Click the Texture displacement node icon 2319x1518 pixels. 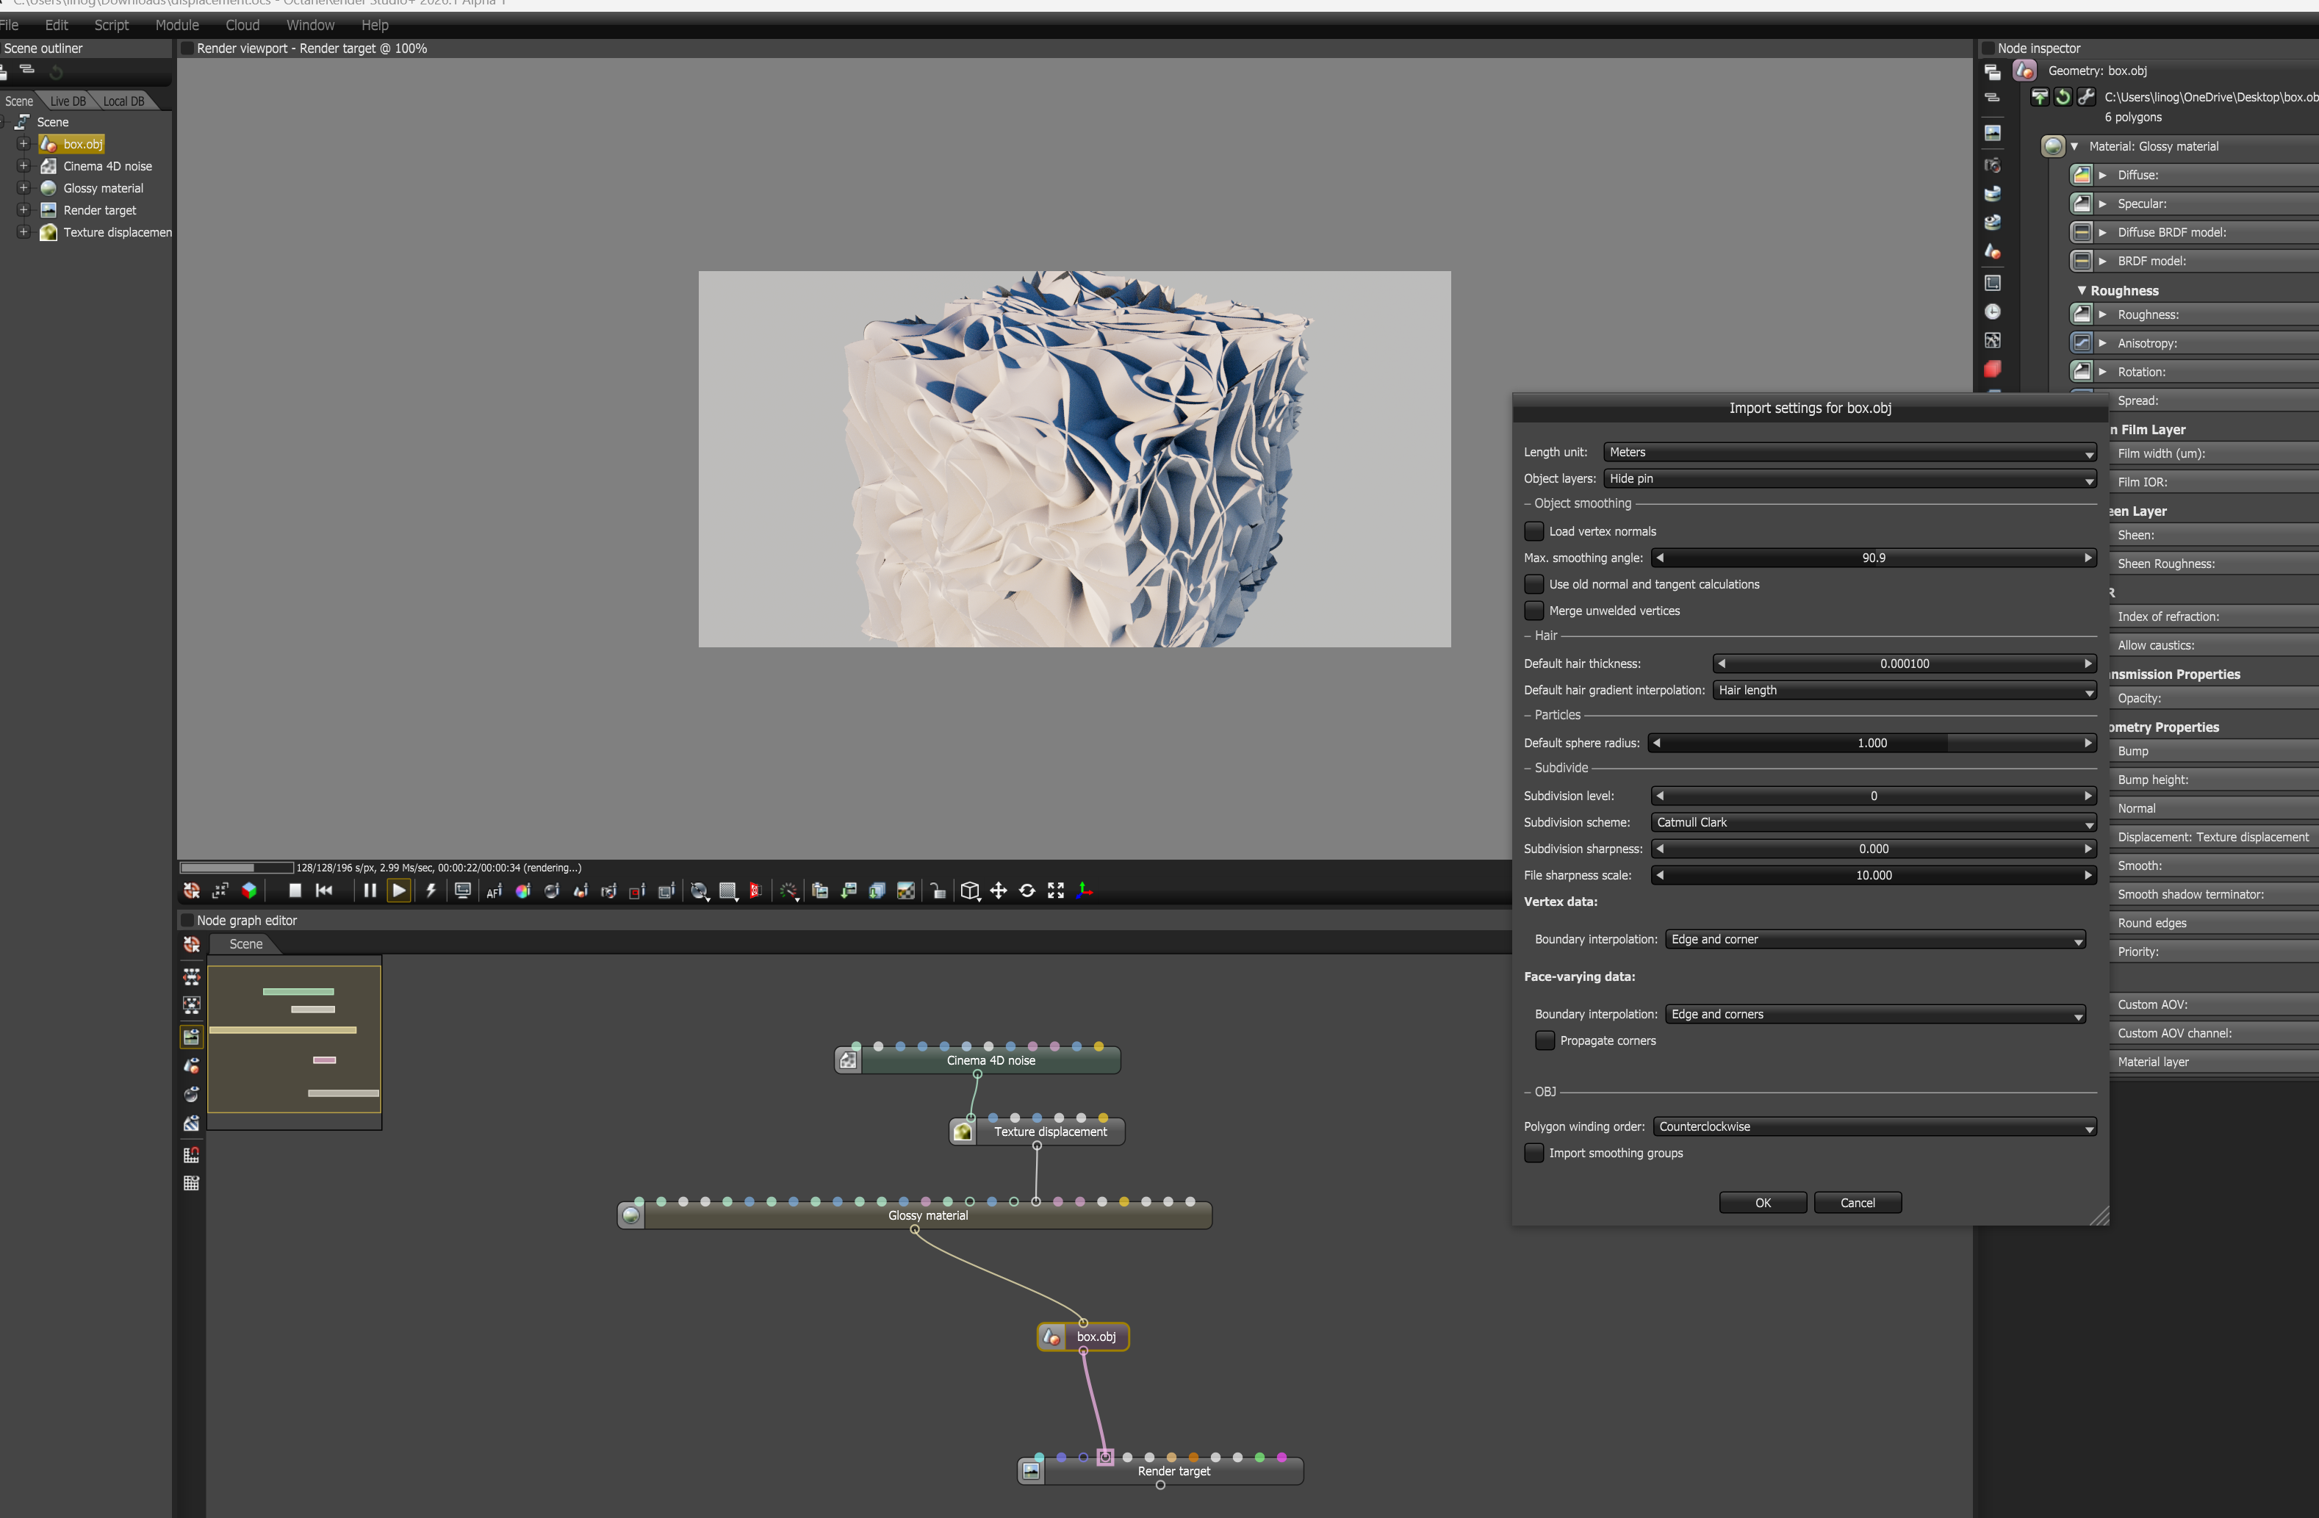click(963, 1132)
